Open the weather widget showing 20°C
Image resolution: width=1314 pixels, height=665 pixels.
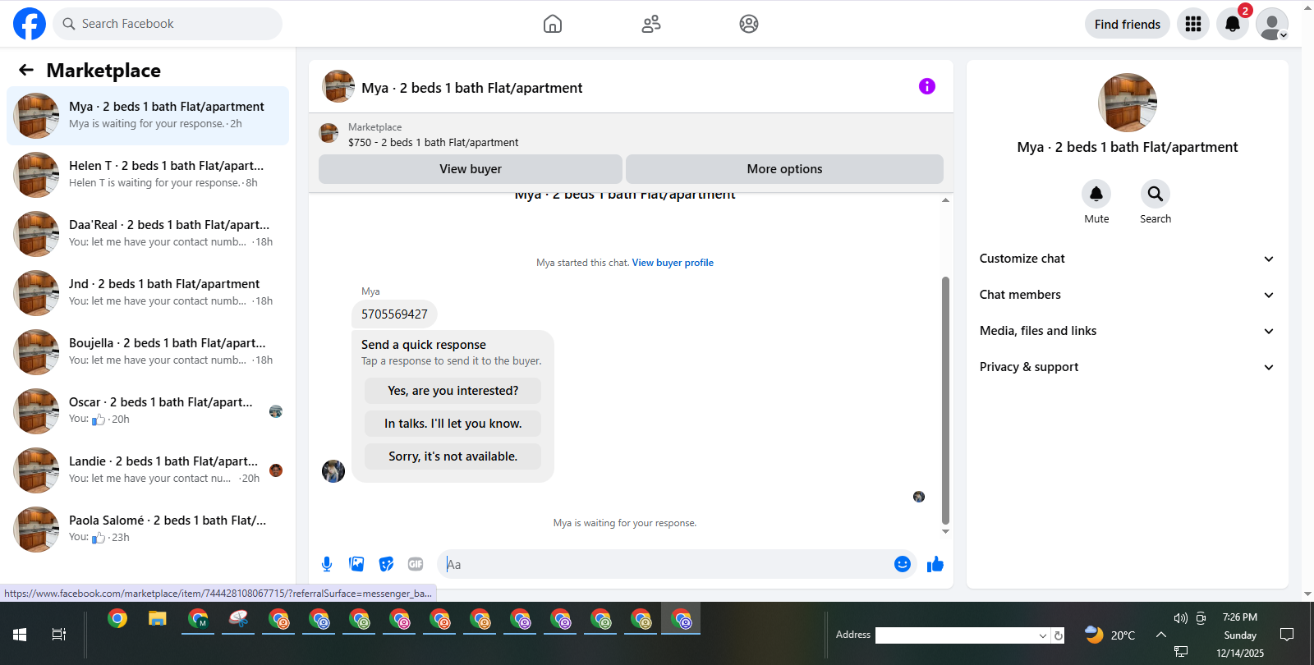pyautogui.click(x=1110, y=635)
